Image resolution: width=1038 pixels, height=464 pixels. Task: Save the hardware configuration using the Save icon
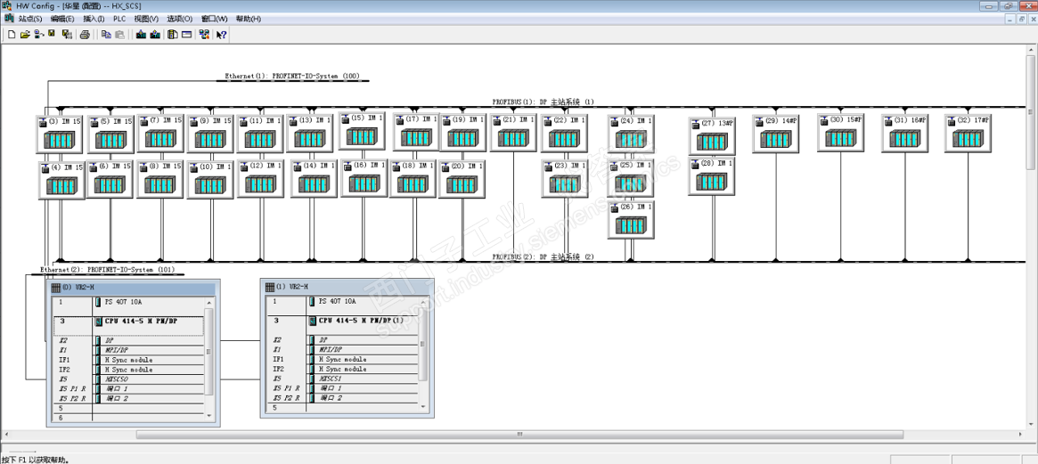[52, 35]
